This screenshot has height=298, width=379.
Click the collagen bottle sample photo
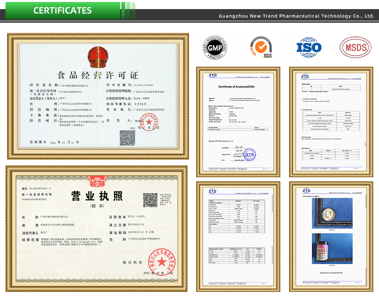(x=332, y=249)
